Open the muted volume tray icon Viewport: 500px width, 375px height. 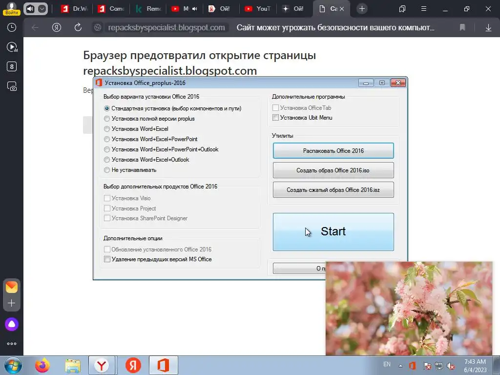coord(451,366)
